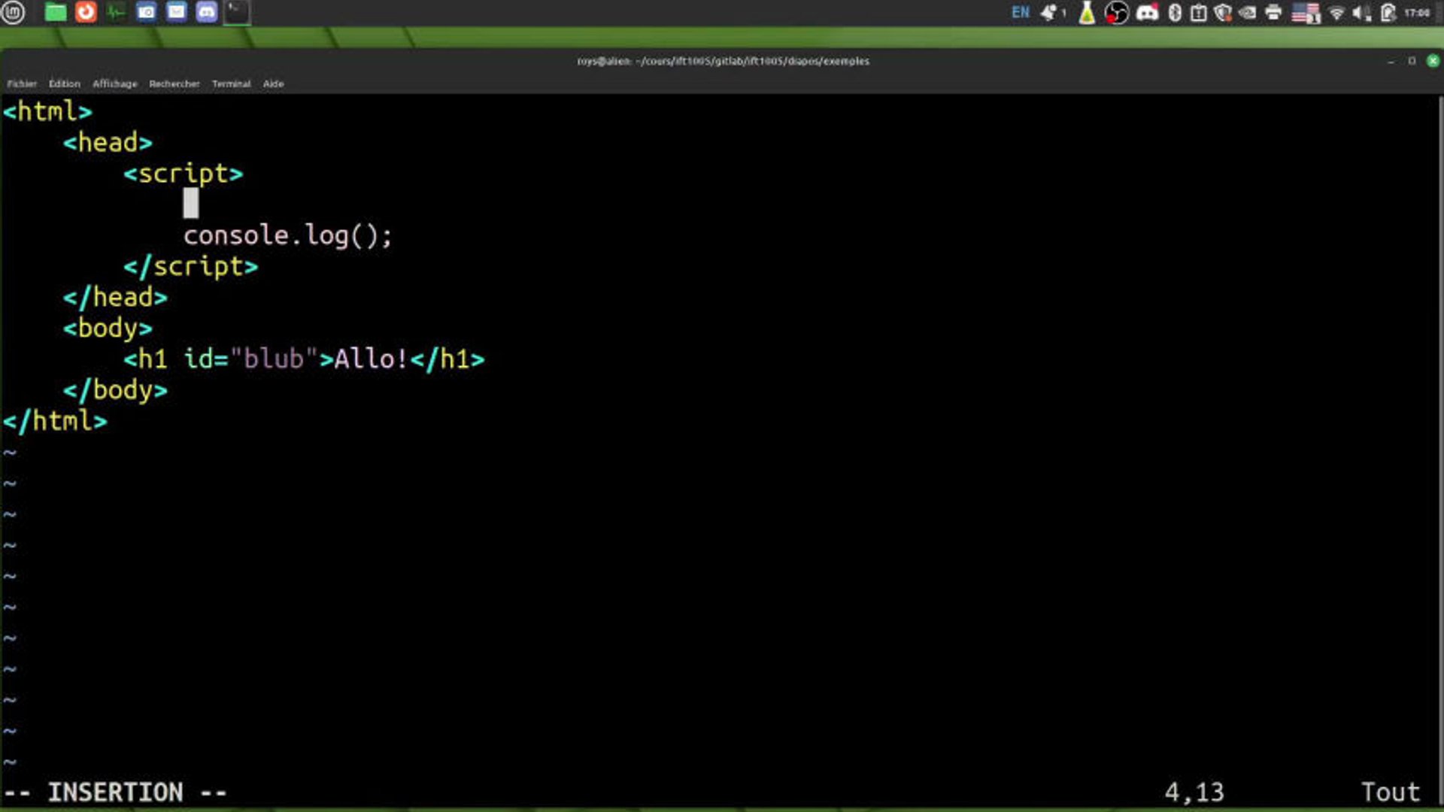Open the Linux Mint menu

point(13,12)
